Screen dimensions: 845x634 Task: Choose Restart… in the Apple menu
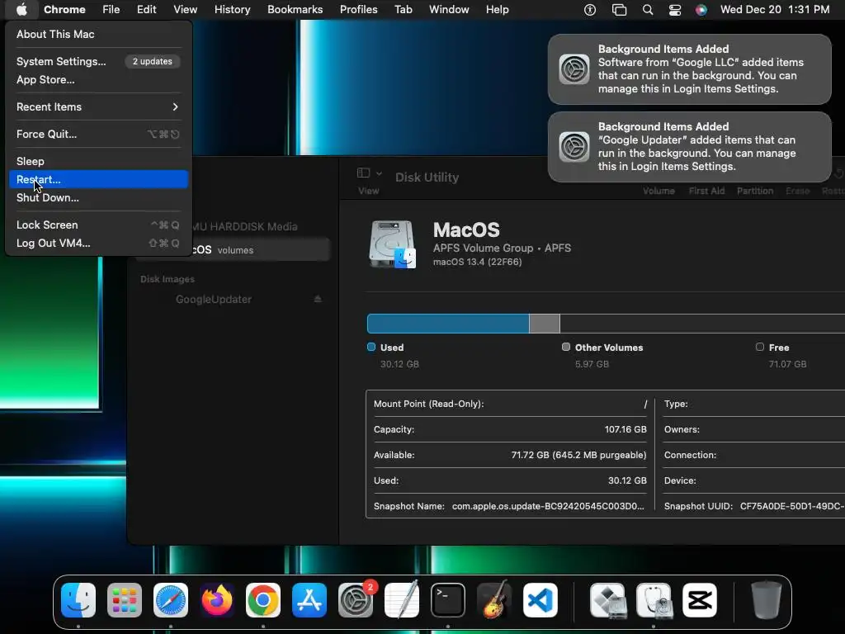99,179
